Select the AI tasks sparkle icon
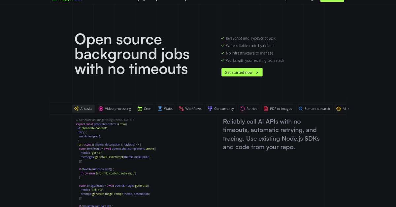 click(76, 108)
